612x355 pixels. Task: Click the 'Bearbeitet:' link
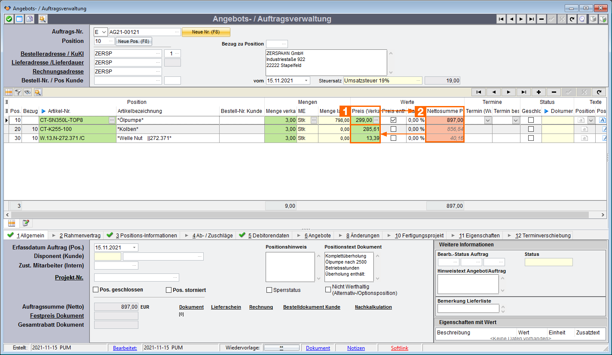point(125,348)
